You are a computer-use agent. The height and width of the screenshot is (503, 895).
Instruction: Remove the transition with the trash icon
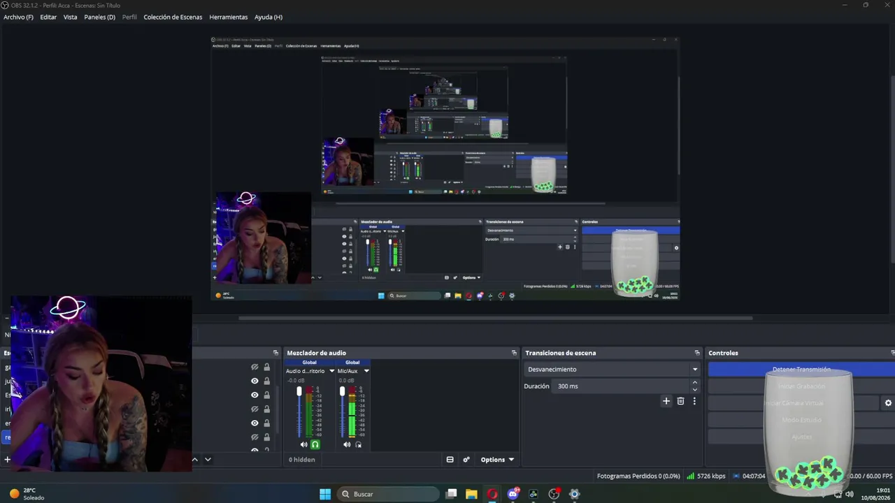coord(680,401)
